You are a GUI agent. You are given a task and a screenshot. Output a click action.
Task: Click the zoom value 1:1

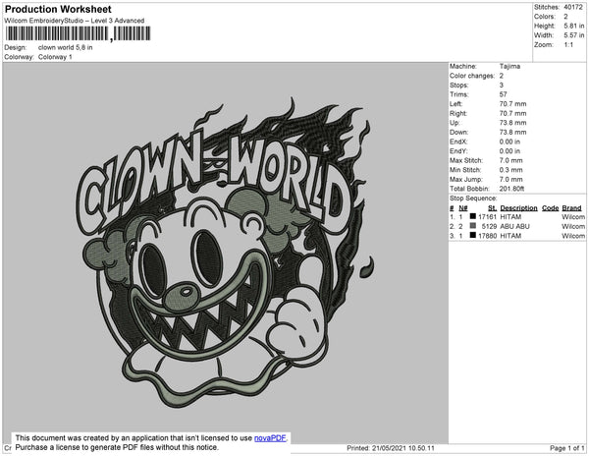tap(568, 45)
